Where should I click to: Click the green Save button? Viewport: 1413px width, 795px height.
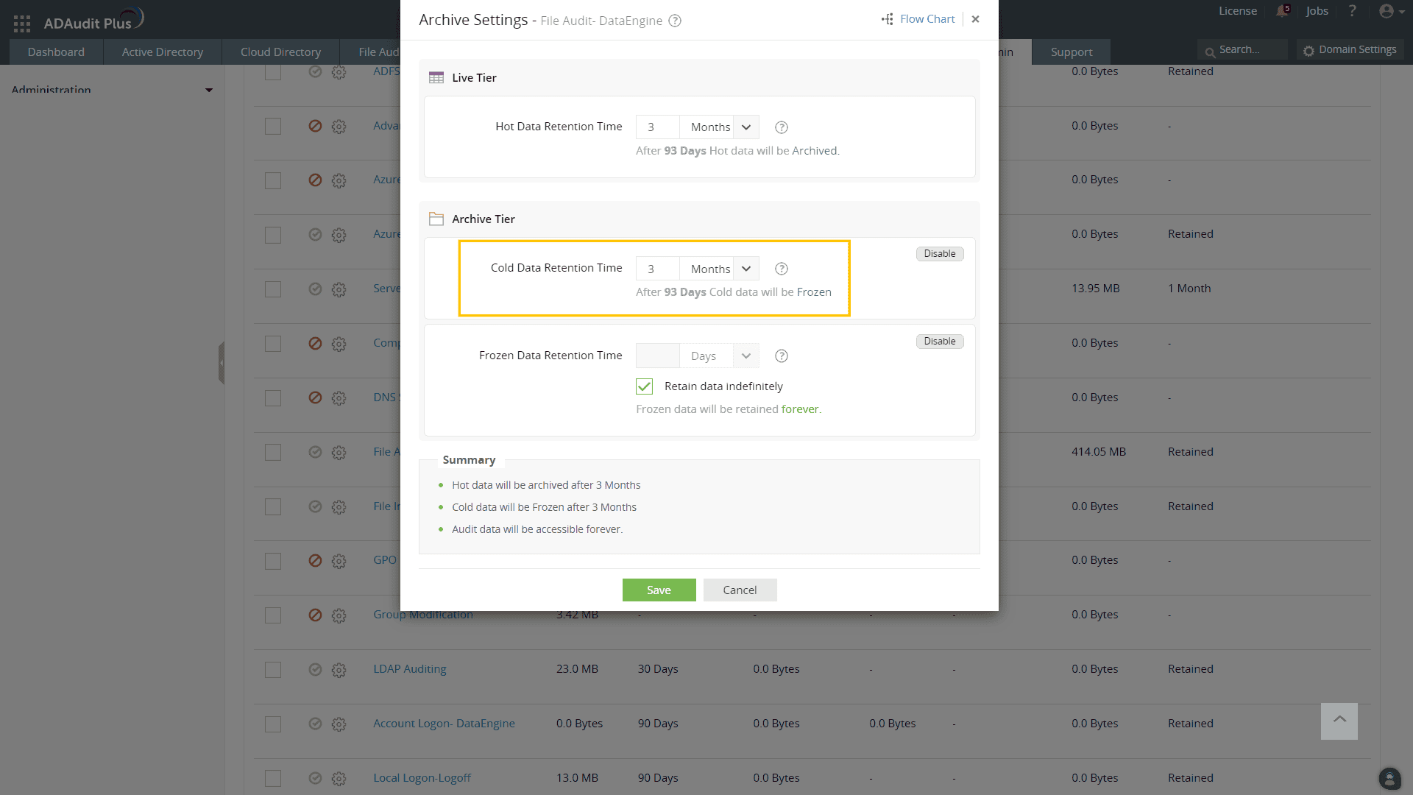pyautogui.click(x=659, y=590)
